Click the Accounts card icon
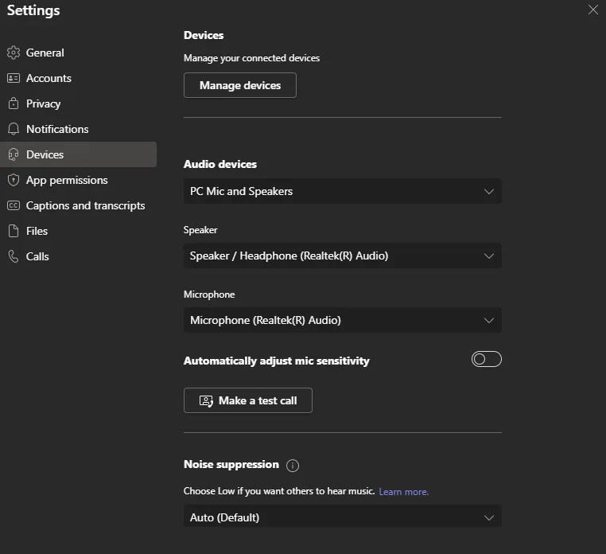The image size is (606, 554). click(13, 78)
